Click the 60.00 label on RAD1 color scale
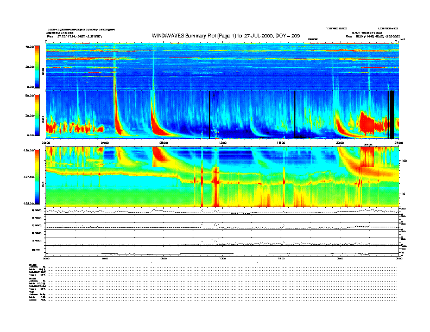The height and width of the screenshot is (332, 430). click(x=29, y=95)
